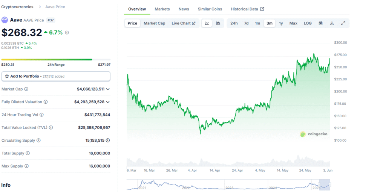The width and height of the screenshot is (386, 192).
Task: Click the star icon in Add to Portfolio
Action: (x=7, y=76)
